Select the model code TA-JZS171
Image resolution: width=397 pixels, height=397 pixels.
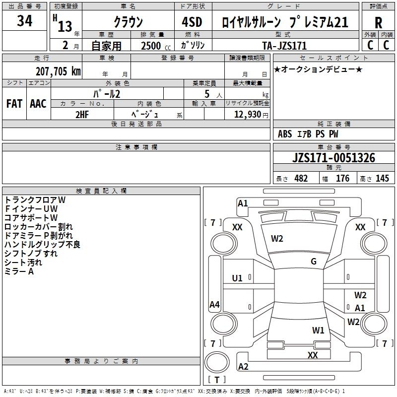click(x=284, y=46)
